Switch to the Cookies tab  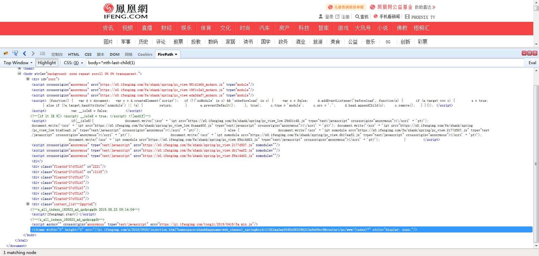pyautogui.click(x=145, y=54)
